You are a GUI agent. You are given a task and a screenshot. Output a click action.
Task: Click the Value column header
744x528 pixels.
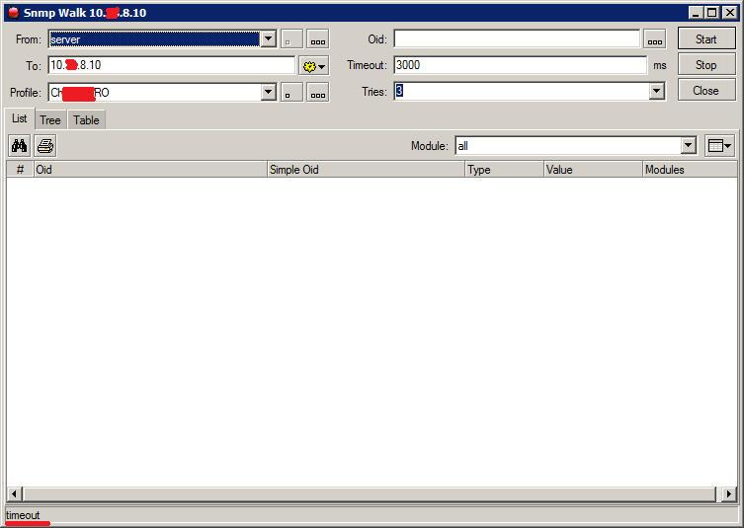pos(594,169)
